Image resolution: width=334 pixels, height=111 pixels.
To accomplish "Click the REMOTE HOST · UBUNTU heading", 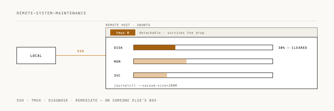I will [x=128, y=25].
